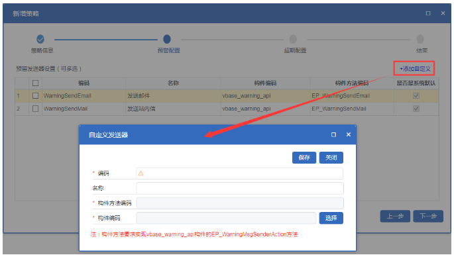The width and height of the screenshot is (454, 257).
Task: Click the 结束 step circle
Action: click(x=420, y=39)
